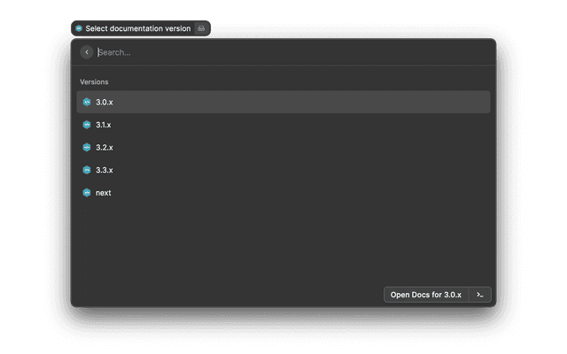Click the back arrow button
This screenshot has width=567, height=354.
tap(87, 52)
